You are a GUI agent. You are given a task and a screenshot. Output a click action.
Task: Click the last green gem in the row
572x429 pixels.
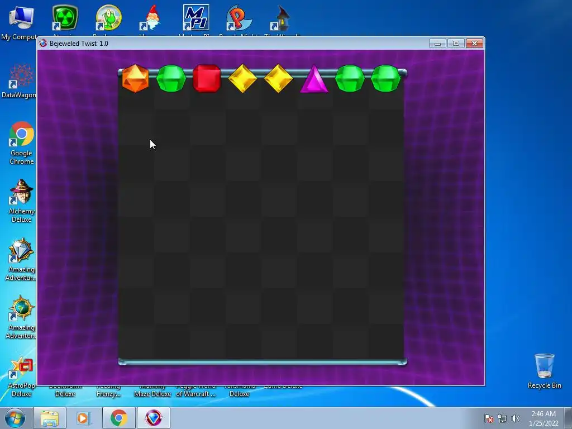(x=385, y=78)
